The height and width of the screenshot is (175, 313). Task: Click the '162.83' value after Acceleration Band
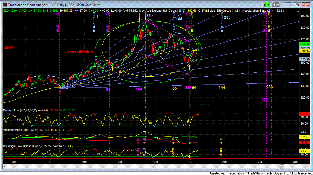tap(279, 11)
